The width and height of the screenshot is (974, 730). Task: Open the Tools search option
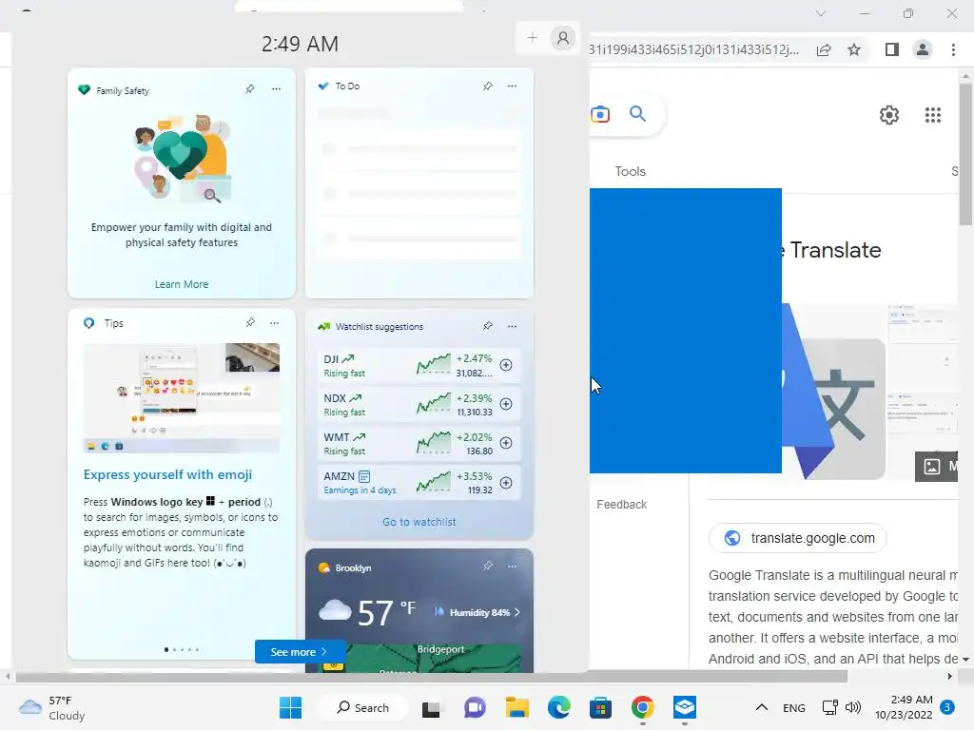click(x=630, y=171)
